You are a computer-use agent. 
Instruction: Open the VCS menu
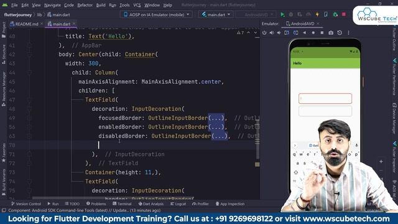coord(137,5)
